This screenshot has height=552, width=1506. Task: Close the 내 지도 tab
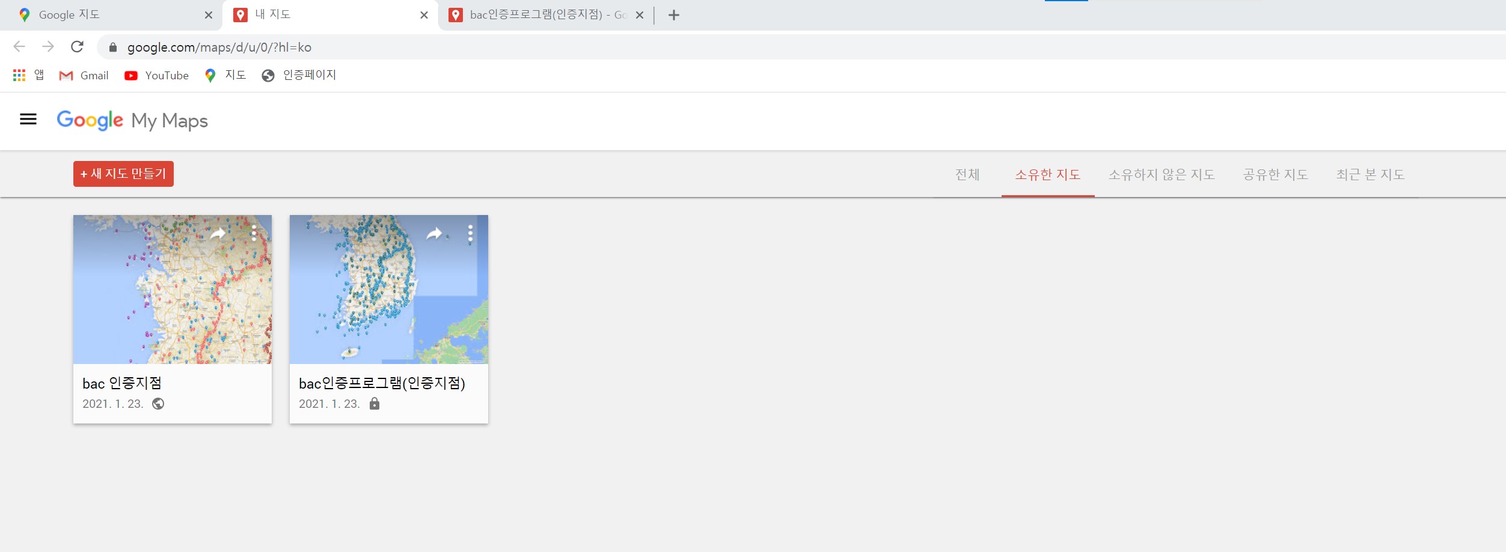[424, 15]
